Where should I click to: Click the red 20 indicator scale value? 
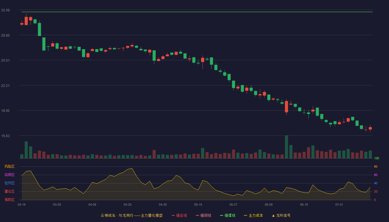coord(376,191)
